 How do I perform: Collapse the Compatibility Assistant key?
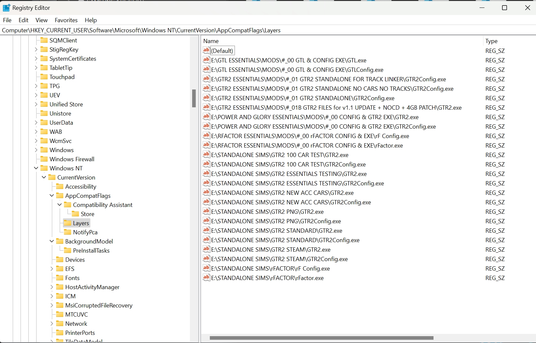59,205
